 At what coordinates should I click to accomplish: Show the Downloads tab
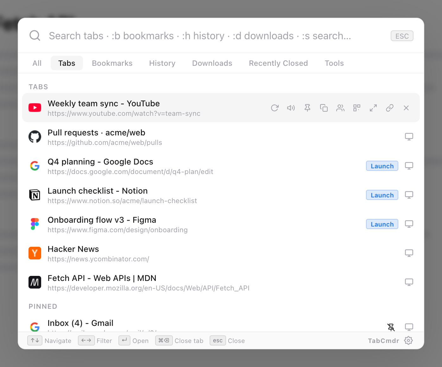tap(212, 63)
